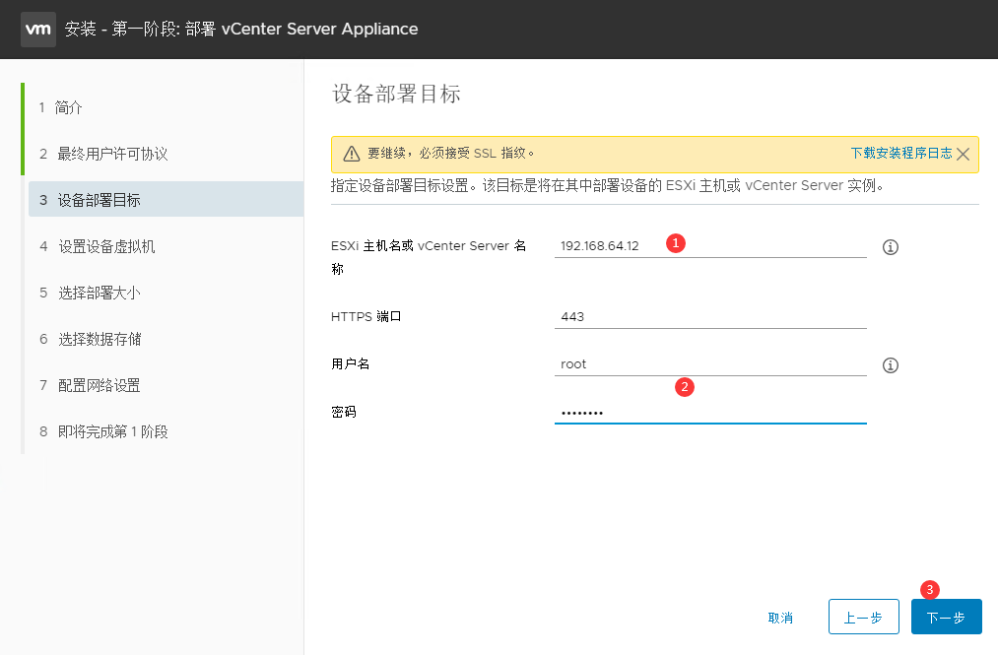Select step 5 选择部署大小
The width and height of the screenshot is (998, 655).
[99, 293]
